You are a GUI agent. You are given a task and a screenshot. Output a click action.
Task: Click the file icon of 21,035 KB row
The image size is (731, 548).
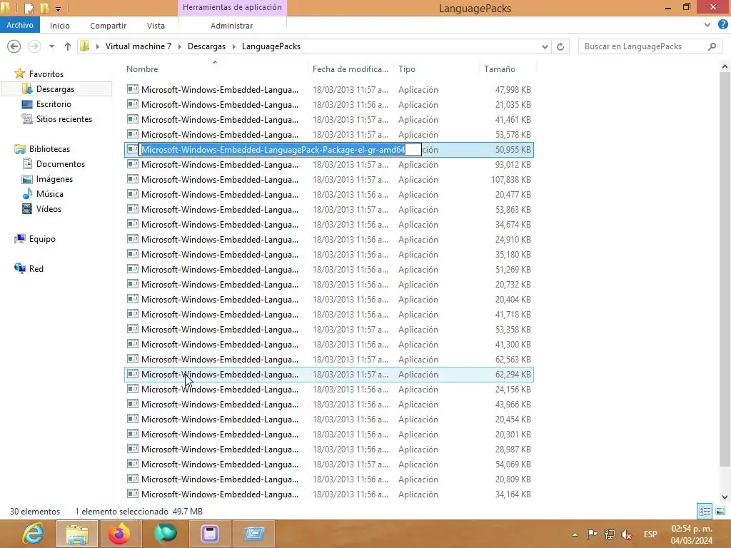pyautogui.click(x=133, y=104)
